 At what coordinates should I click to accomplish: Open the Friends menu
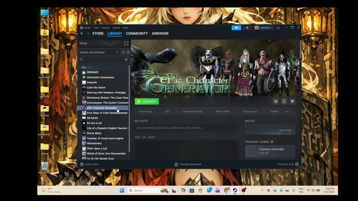pyautogui.click(x=106, y=28)
